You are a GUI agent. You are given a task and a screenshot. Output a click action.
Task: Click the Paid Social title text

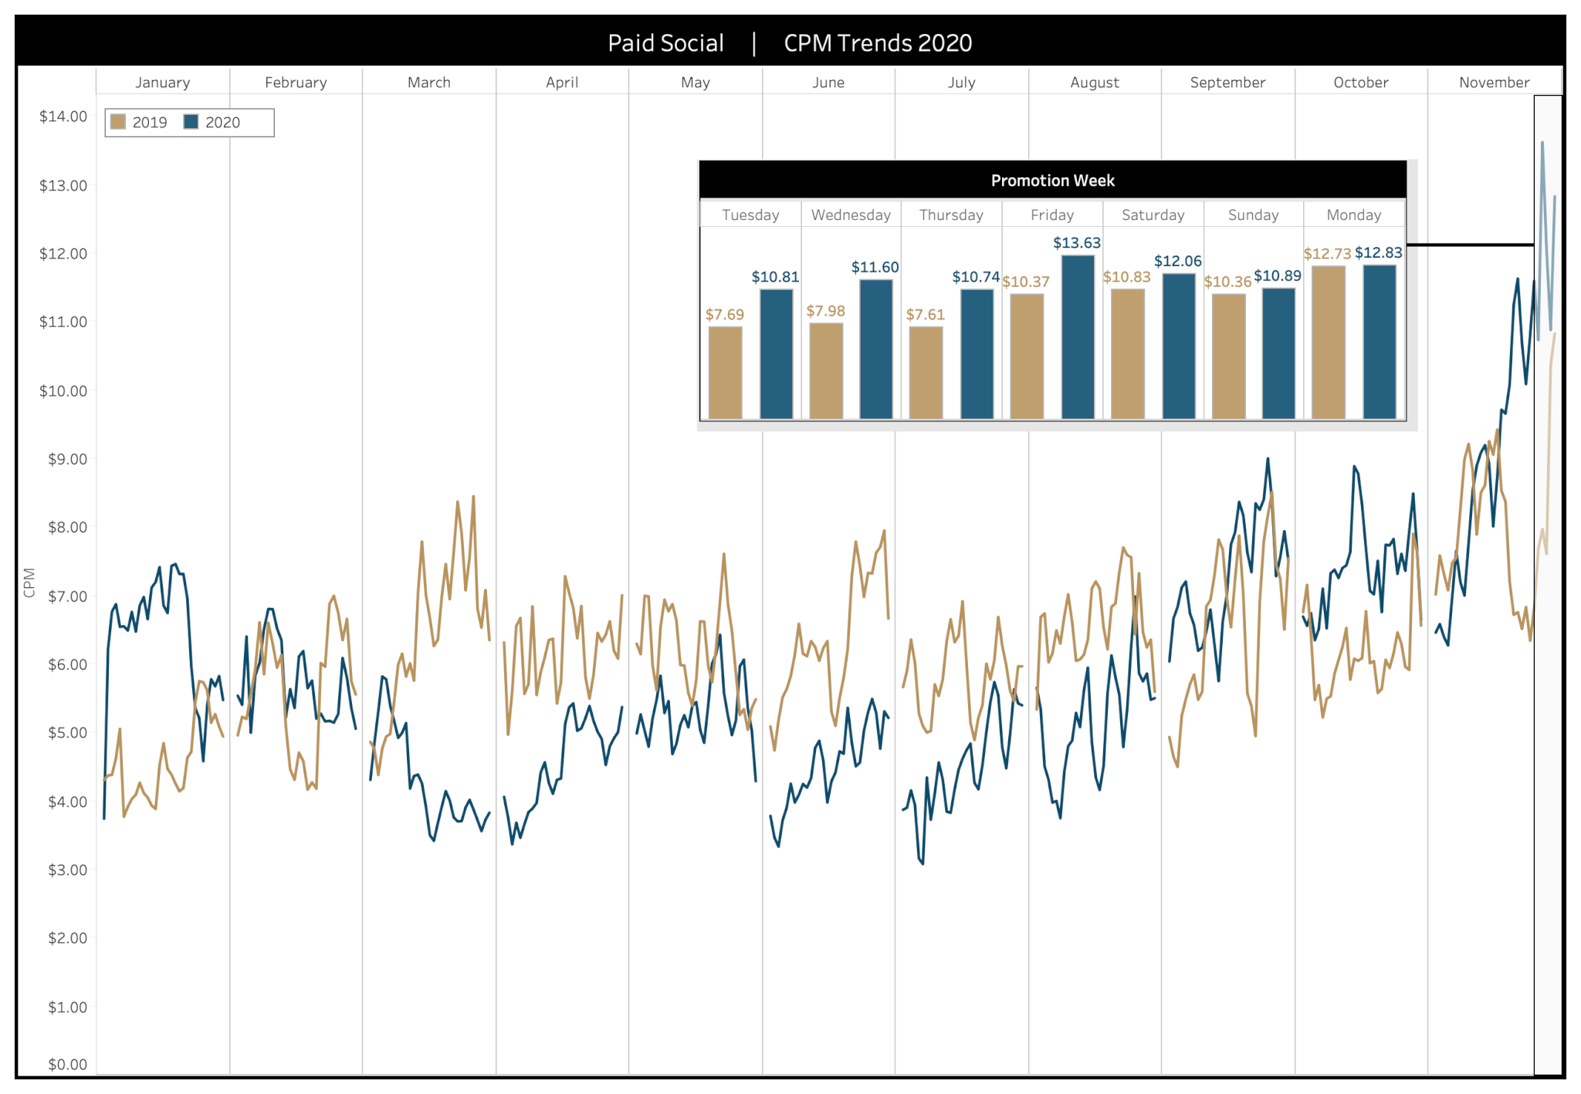coord(665,43)
